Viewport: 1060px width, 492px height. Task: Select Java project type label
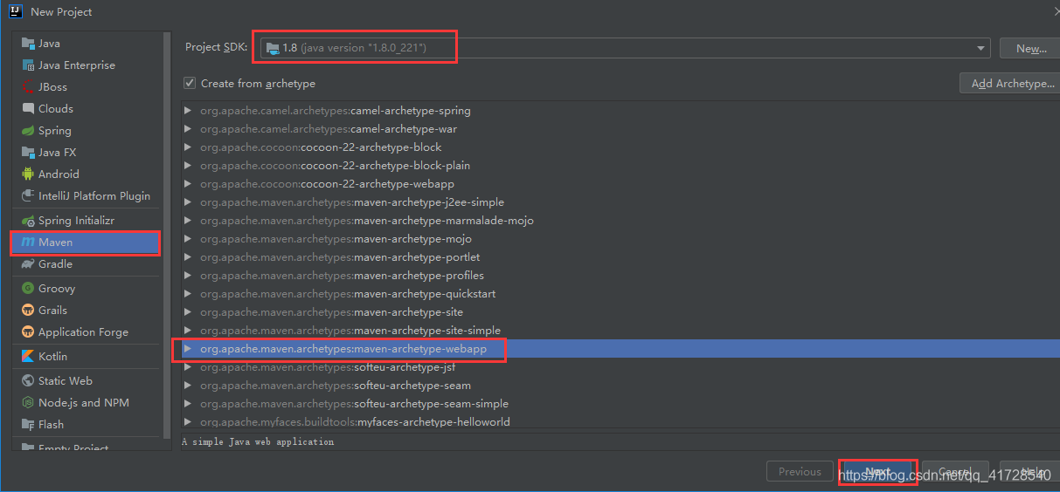pyautogui.click(x=49, y=43)
